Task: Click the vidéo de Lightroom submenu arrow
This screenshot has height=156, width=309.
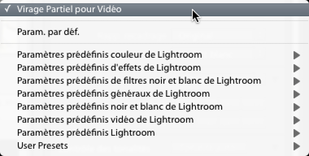Action: pos(296,120)
